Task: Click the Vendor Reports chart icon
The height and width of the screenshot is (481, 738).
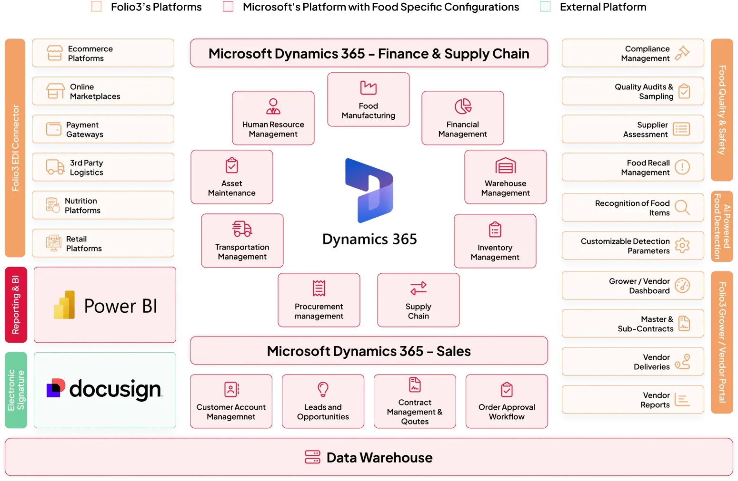Action: (x=682, y=400)
